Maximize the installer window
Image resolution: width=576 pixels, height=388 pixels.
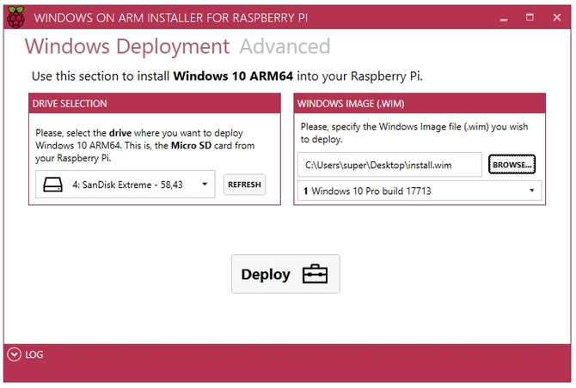(530, 17)
